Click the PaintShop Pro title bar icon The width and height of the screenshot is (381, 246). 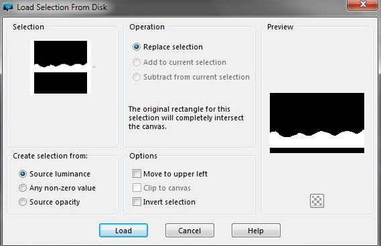8,7
